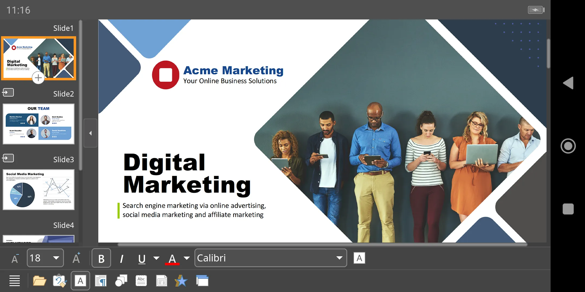Click the font case change A icon
585x292 pixels.
358,258
